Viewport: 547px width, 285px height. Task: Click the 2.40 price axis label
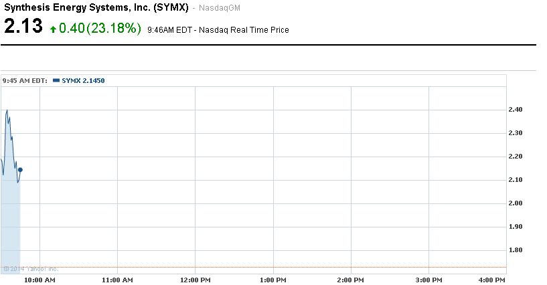pyautogui.click(x=516, y=110)
